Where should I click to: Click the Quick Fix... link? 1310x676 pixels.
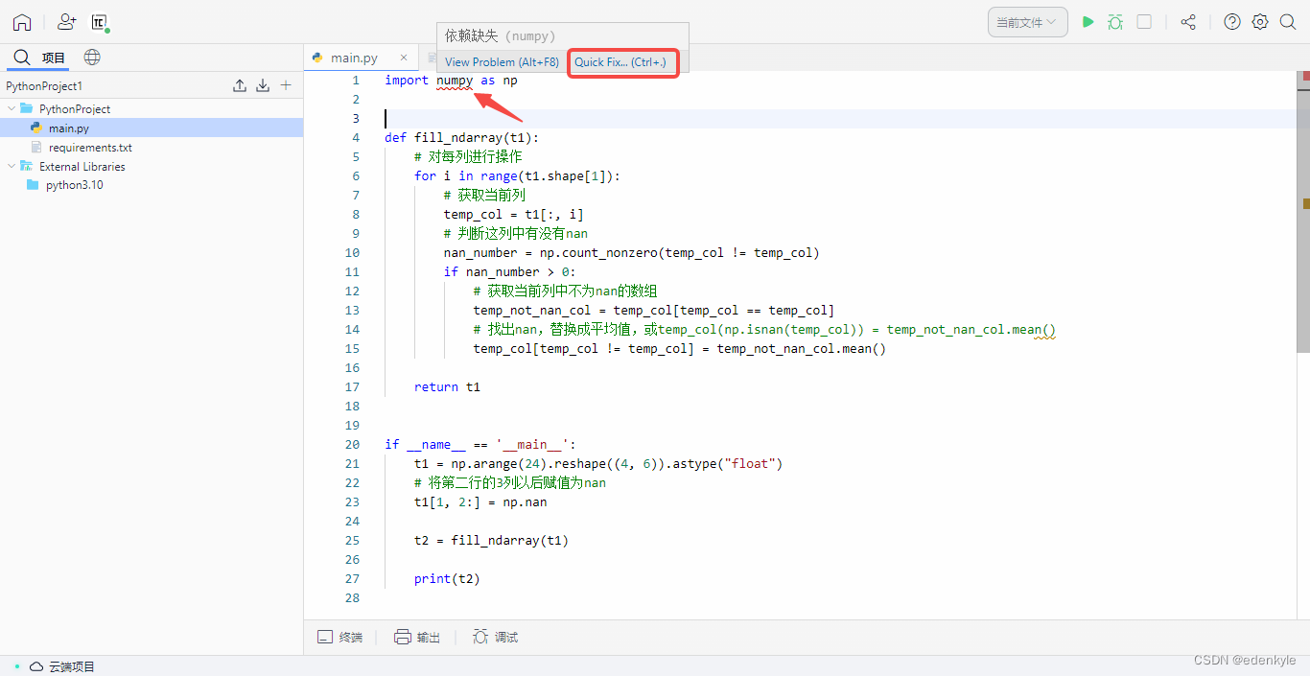[620, 61]
